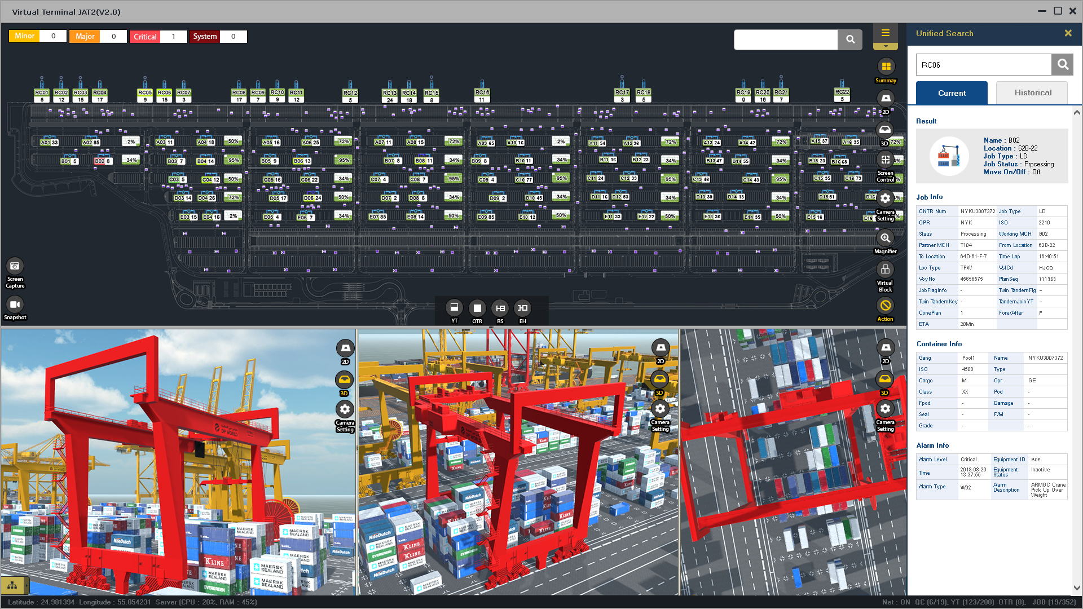
Task: Toggle the OTR equipment filter
Action: click(477, 308)
